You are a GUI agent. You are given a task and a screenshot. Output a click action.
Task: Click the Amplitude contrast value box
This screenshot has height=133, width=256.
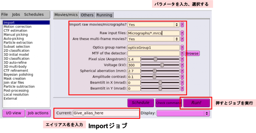[x=134, y=77]
